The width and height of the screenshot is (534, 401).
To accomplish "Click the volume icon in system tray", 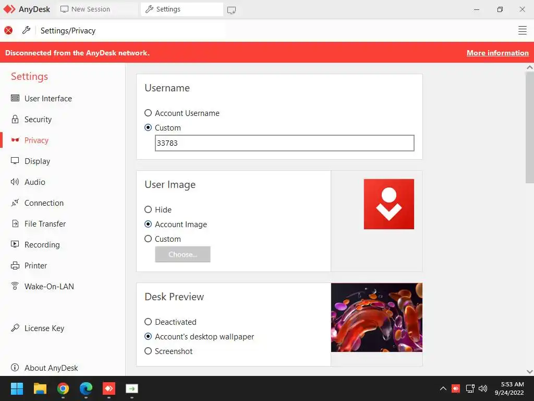I will [x=483, y=388].
